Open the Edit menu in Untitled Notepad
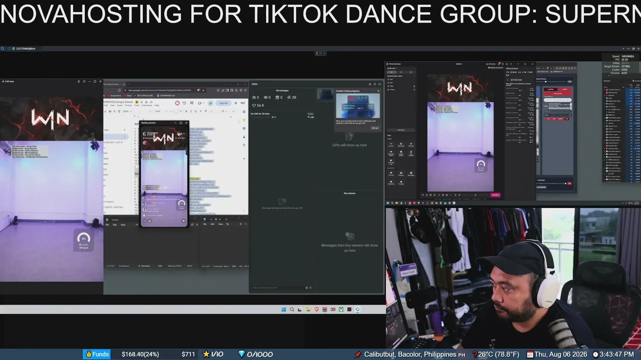641x360 pixels. (x=115, y=224)
